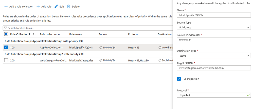Click the Edit pencil icon
The image size is (253, 109).
56,6
